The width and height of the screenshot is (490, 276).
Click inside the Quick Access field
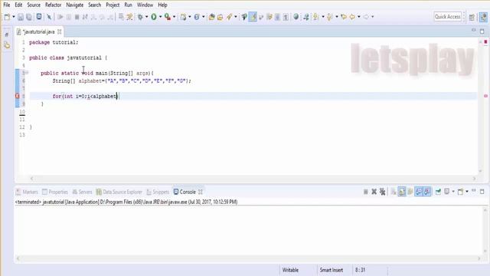click(x=447, y=17)
